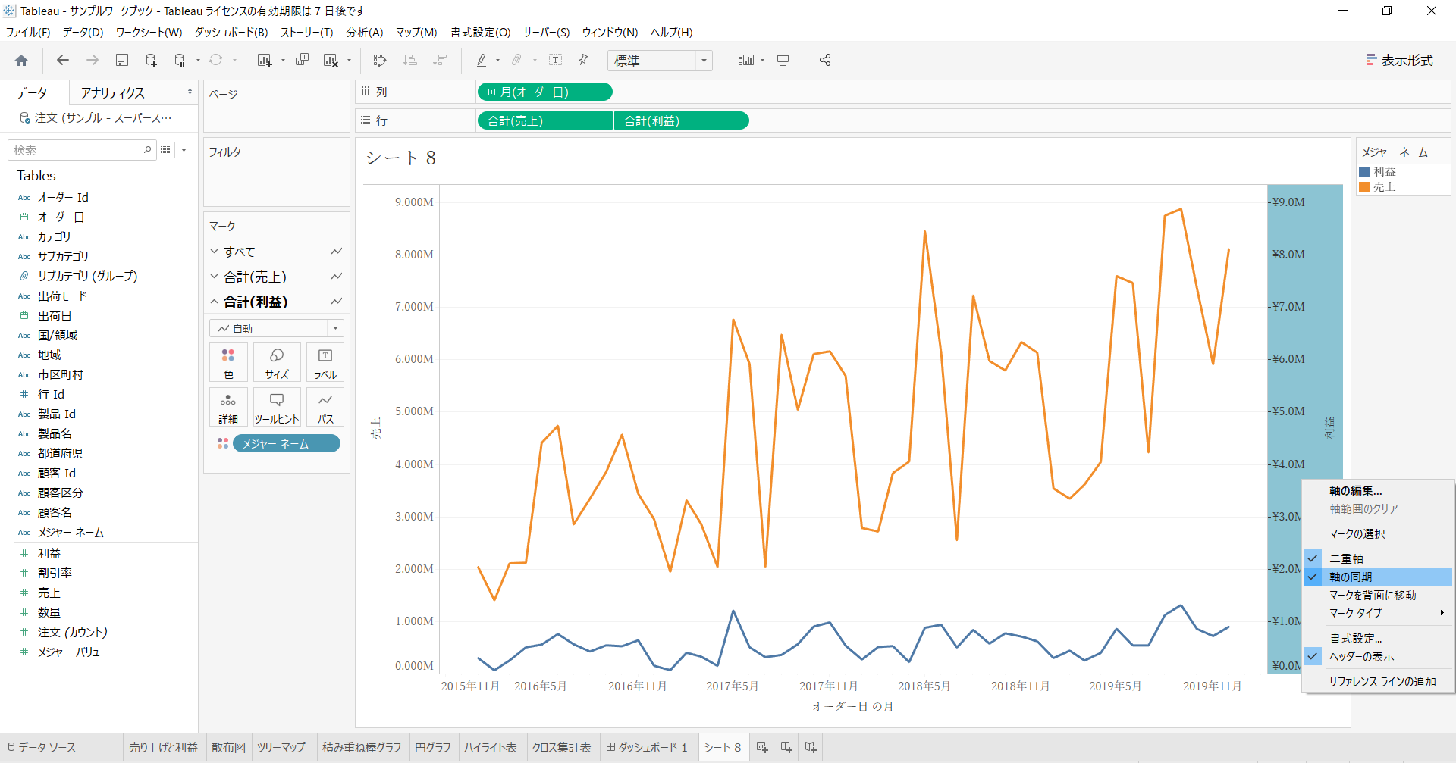Select 軸の編集... in the context menu
Screen dimensions: 1456x763
coord(1356,491)
